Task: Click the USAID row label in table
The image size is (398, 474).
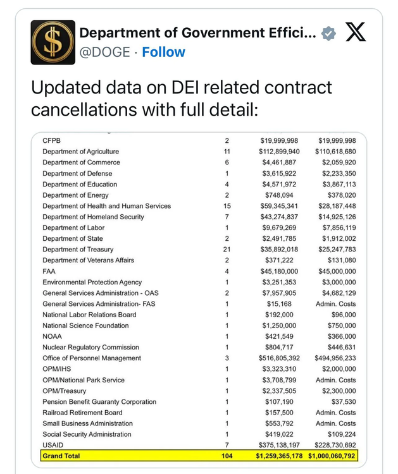Action: 54,445
